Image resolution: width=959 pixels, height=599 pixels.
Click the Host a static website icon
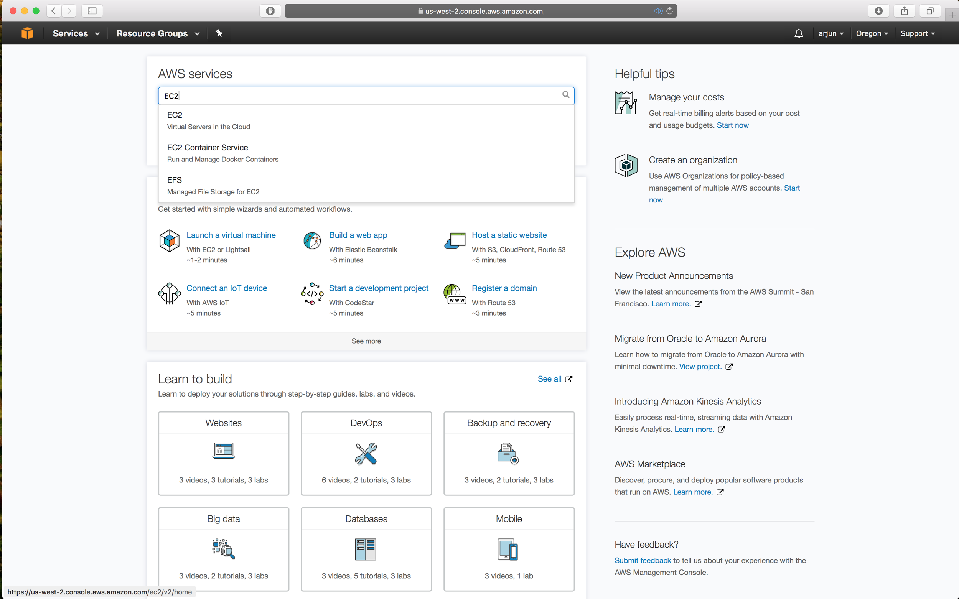click(455, 240)
